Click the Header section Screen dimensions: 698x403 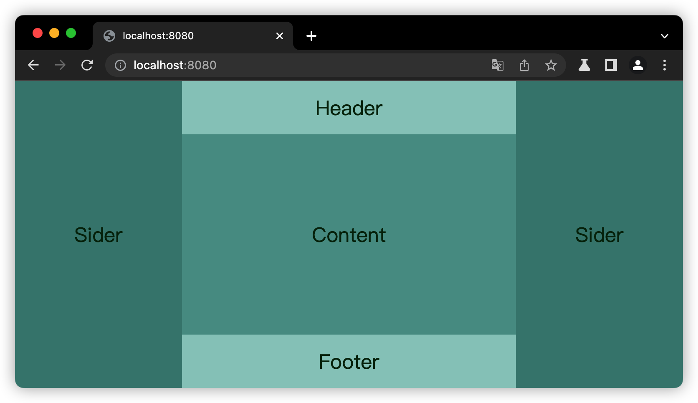pos(349,108)
